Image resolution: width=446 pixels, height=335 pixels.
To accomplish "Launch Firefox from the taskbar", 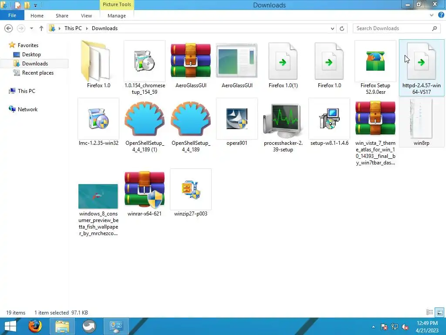I will tap(35, 326).
